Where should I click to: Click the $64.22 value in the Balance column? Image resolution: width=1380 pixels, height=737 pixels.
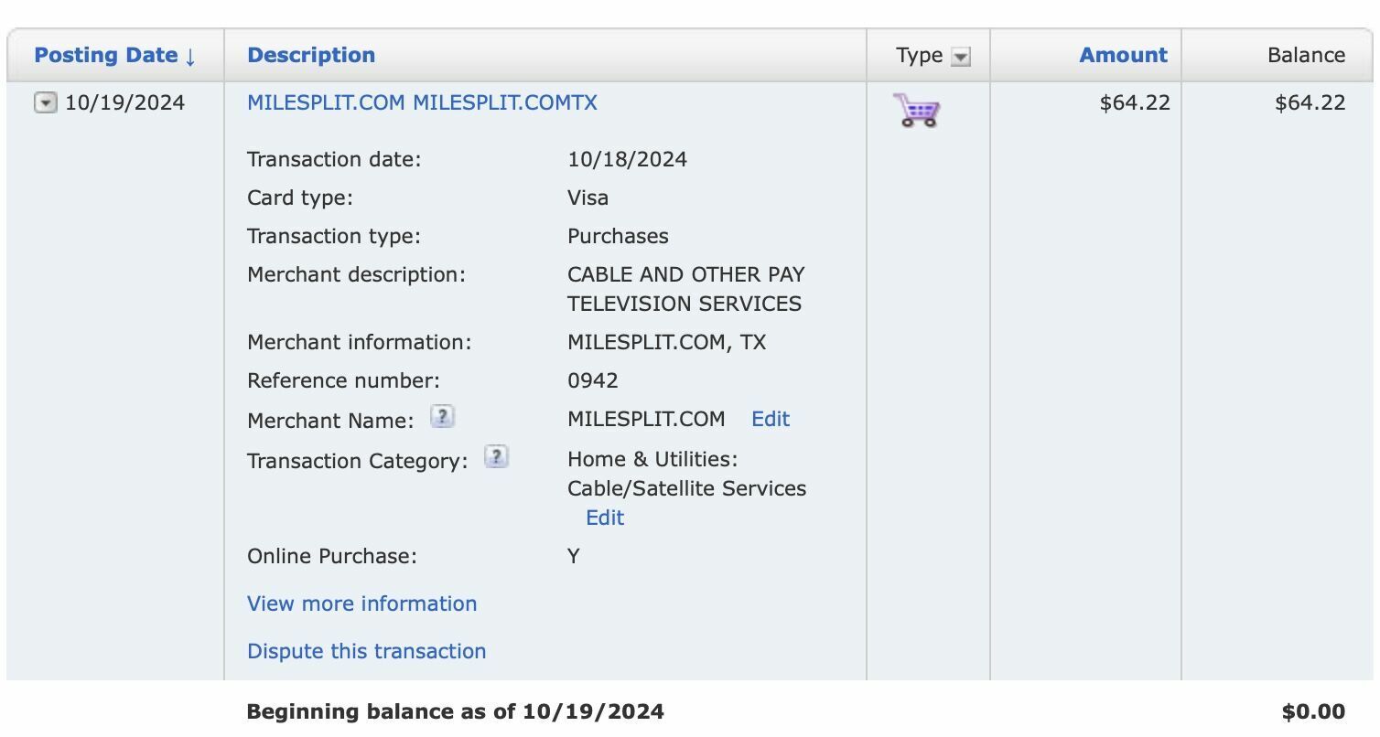[x=1310, y=102]
